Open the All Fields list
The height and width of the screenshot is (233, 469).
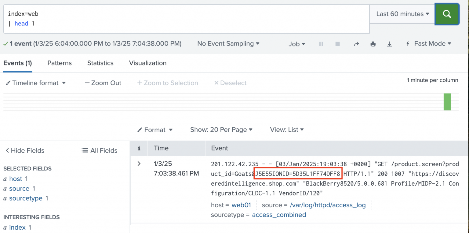tap(100, 150)
